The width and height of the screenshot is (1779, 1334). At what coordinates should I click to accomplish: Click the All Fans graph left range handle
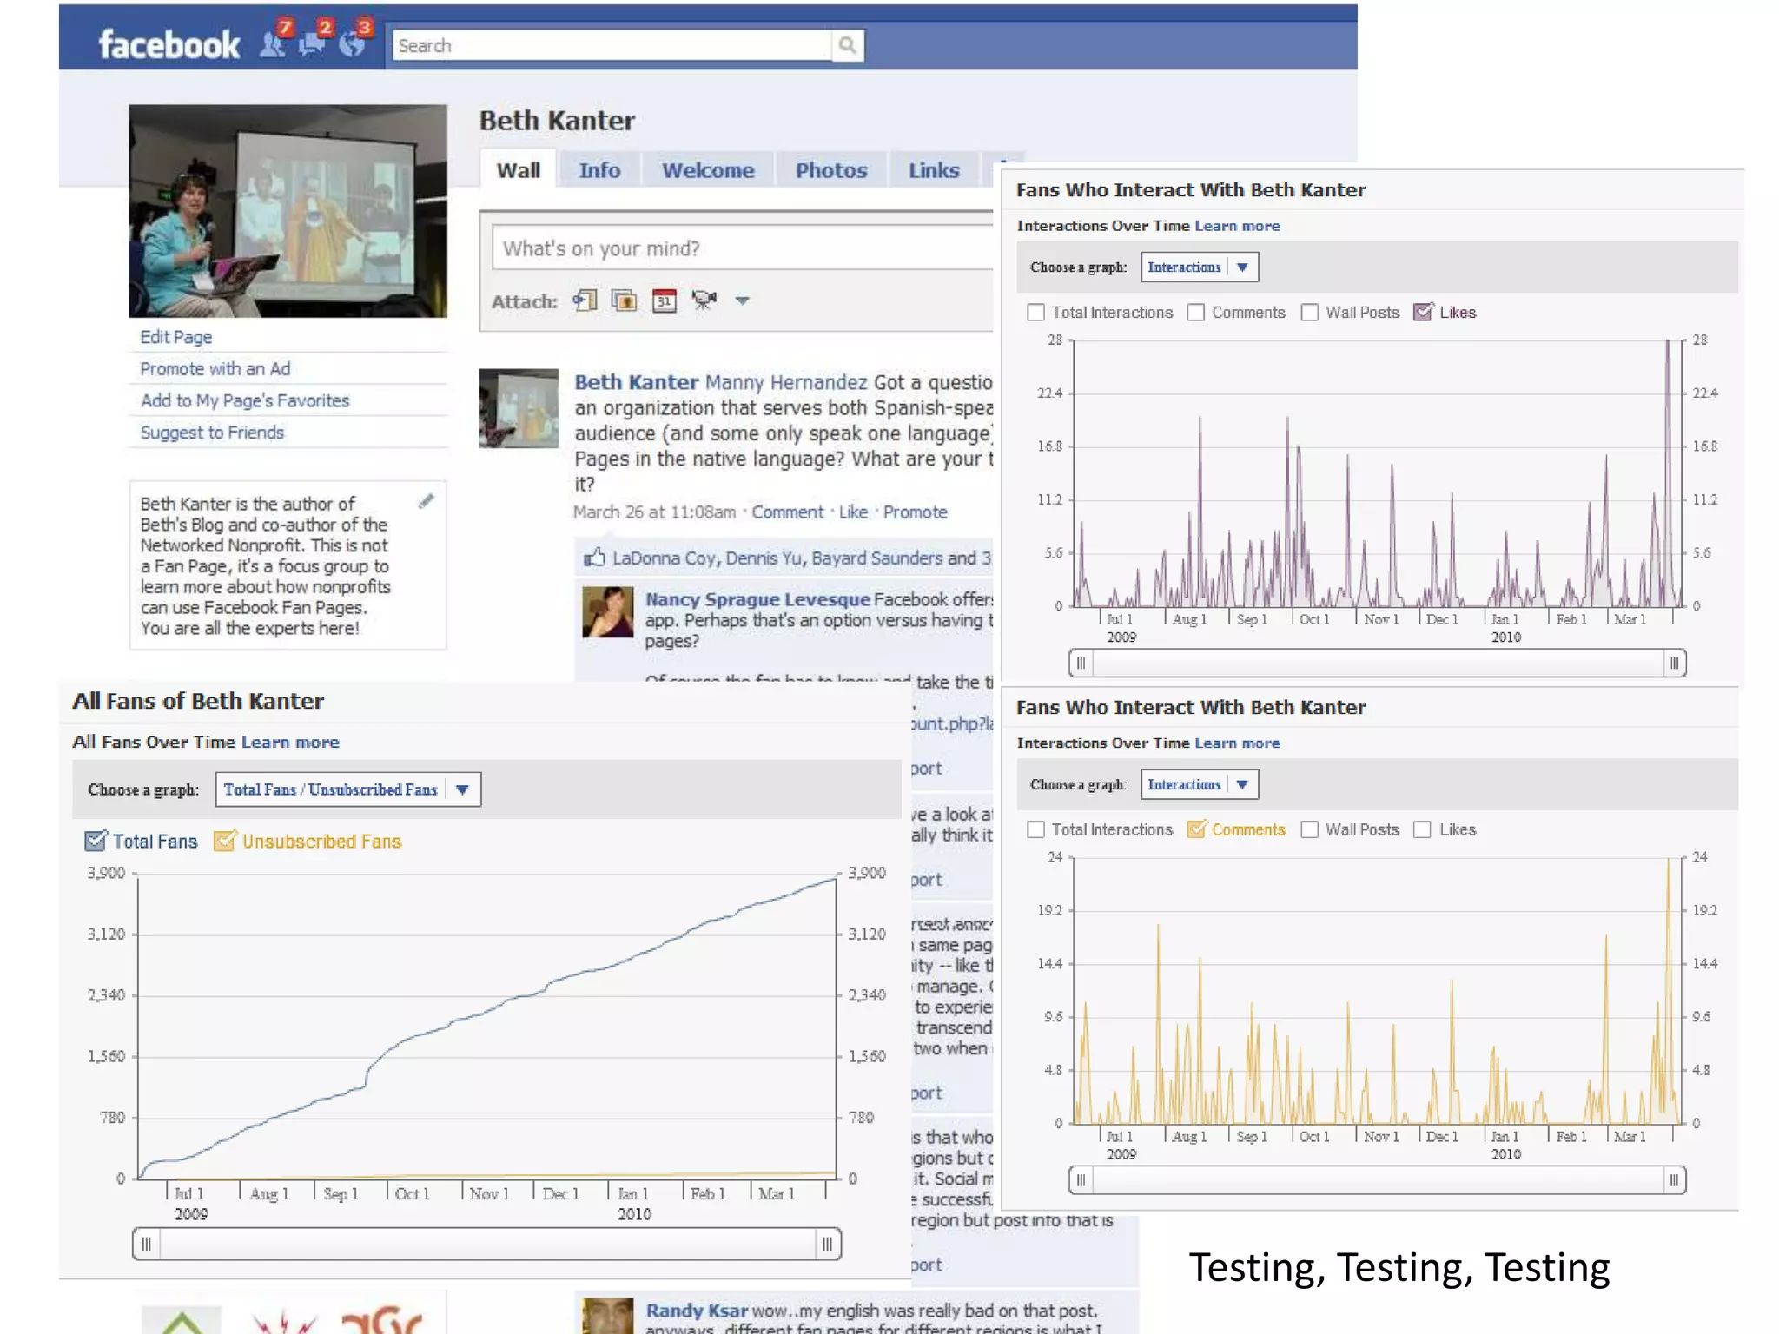(147, 1244)
